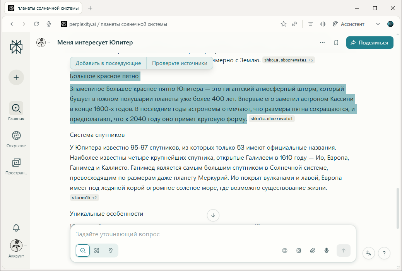Switch to Labs mode lightbulb toggle
The image size is (402, 271).
111,251
